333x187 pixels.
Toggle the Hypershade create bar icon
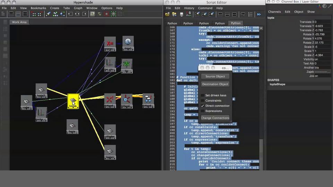point(3,14)
